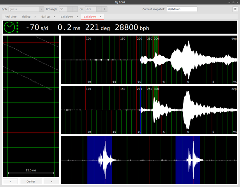Click the right arrow shift button
Viewport: 240px width, 187px height.
[x=51, y=182]
